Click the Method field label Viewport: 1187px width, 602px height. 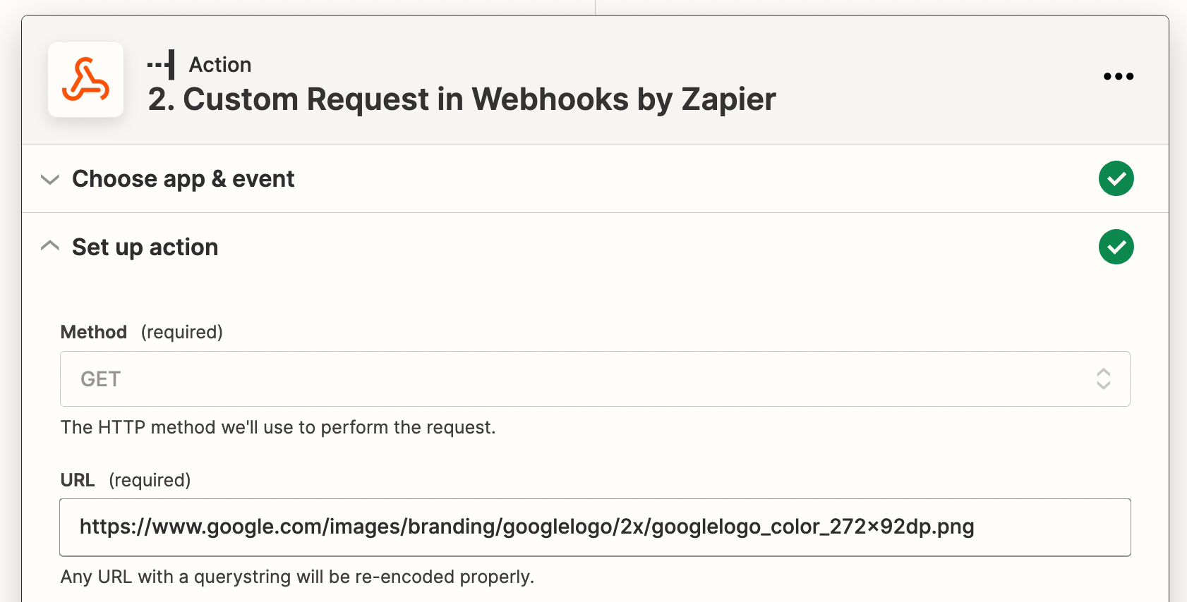[94, 332]
